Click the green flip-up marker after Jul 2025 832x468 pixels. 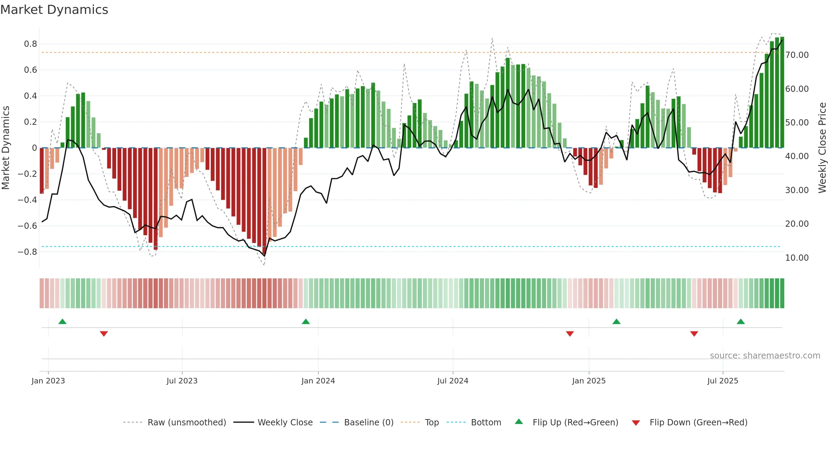pyautogui.click(x=741, y=322)
